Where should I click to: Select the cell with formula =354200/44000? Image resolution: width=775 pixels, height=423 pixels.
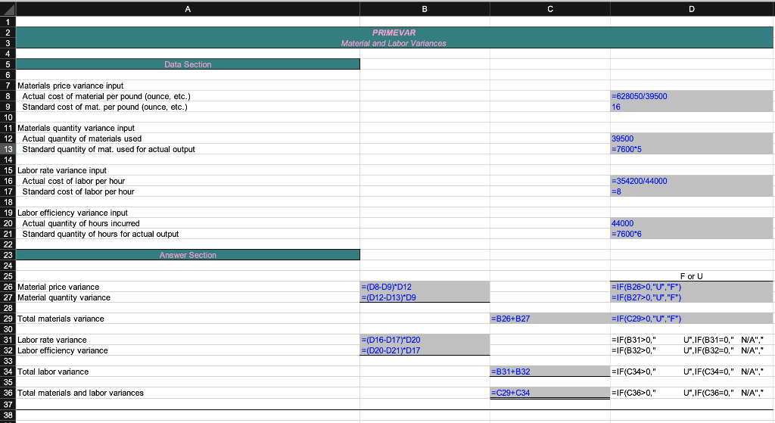(x=692, y=181)
